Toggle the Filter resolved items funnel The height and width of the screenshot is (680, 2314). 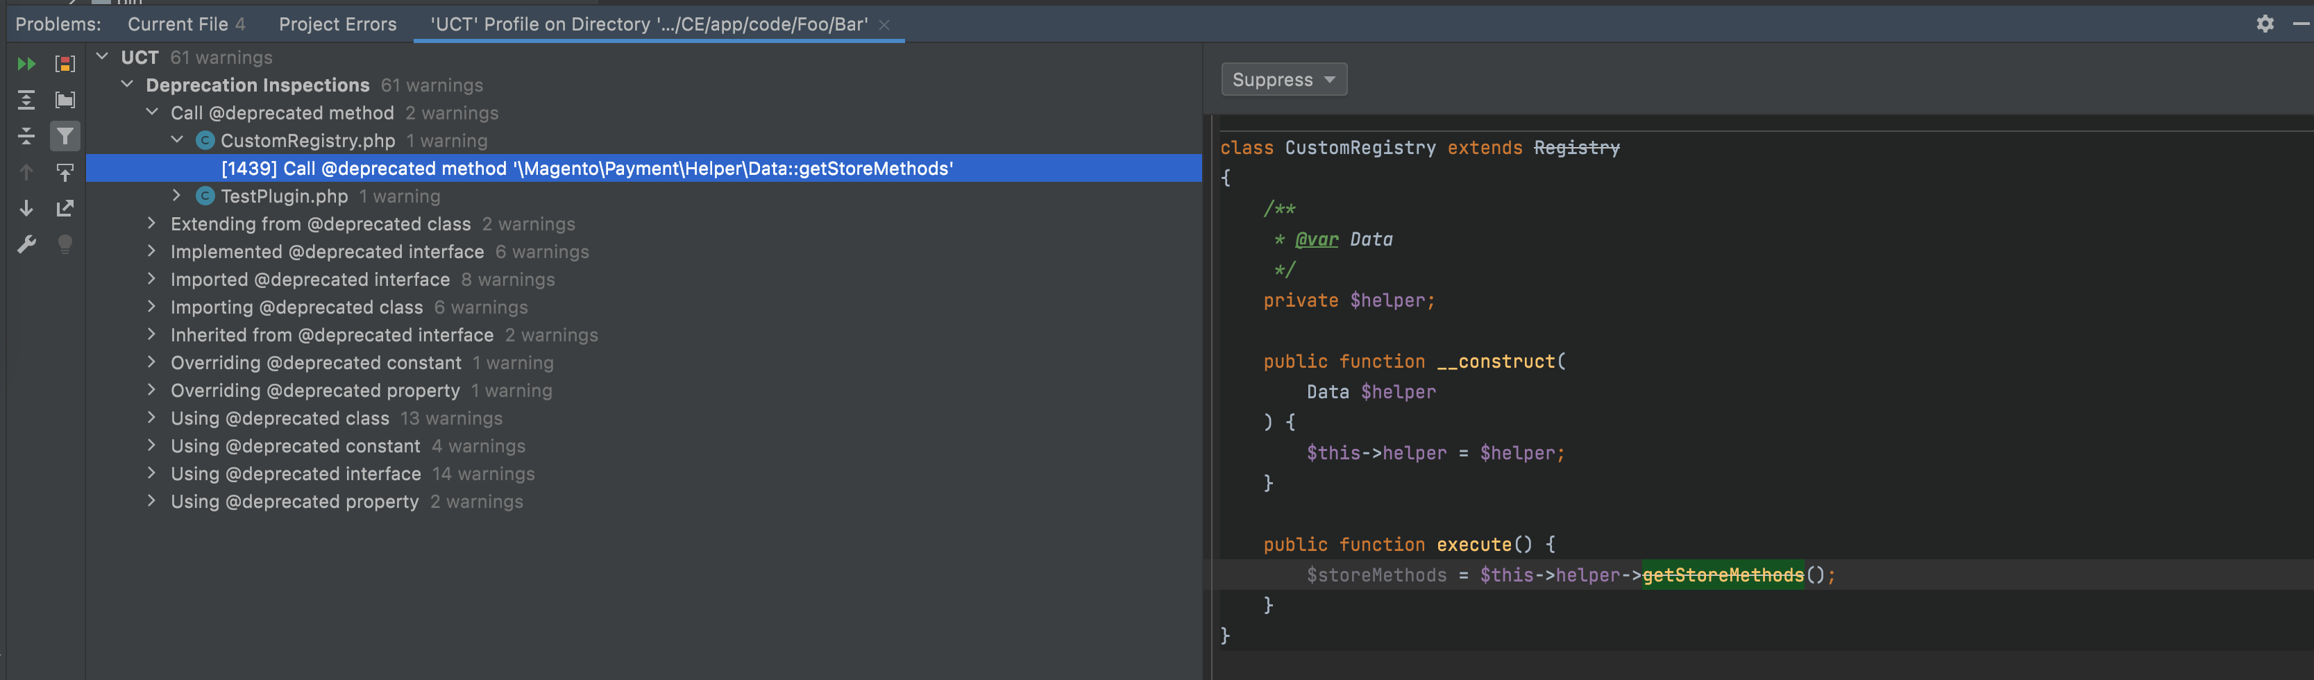65,137
